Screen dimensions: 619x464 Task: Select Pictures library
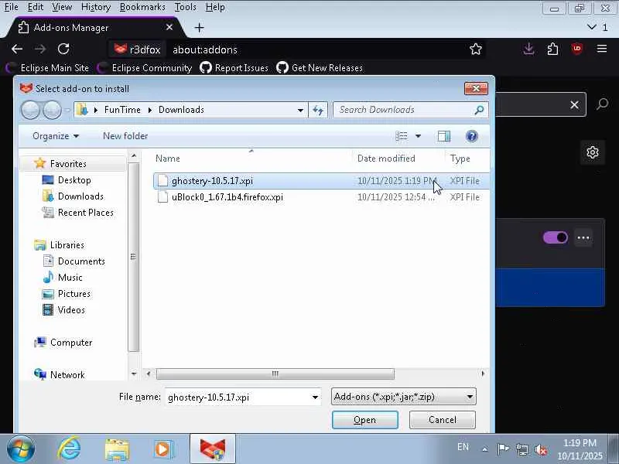point(67,294)
